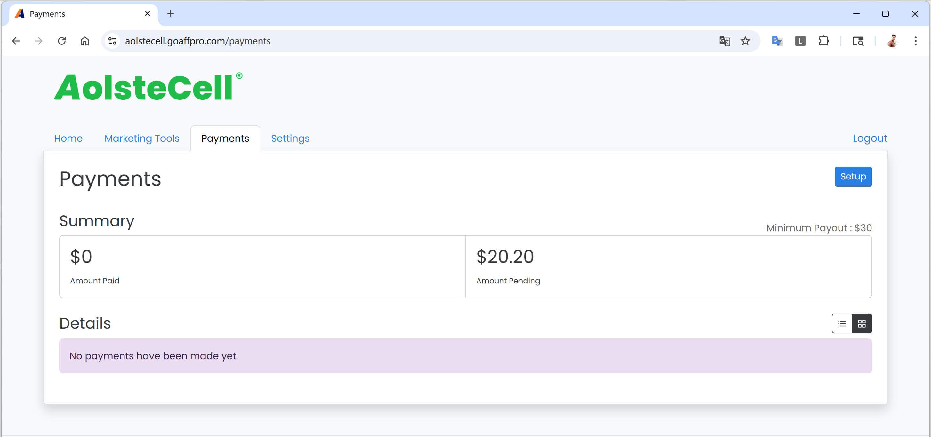This screenshot has width=931, height=437.
Task: Open the Extensions puzzle icon
Action: (x=823, y=41)
